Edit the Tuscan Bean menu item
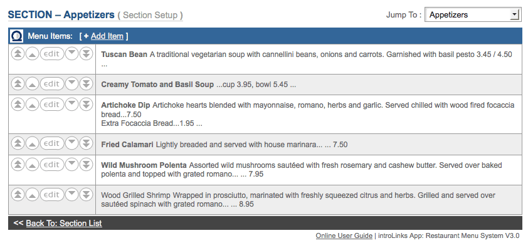528x243 pixels. pyautogui.click(x=52, y=54)
